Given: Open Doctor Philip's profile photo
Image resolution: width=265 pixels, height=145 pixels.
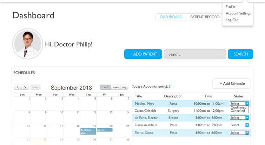Looking at the screenshot, I should pyautogui.click(x=27, y=44).
